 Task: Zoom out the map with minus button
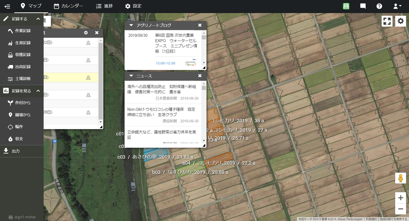click(x=401, y=209)
